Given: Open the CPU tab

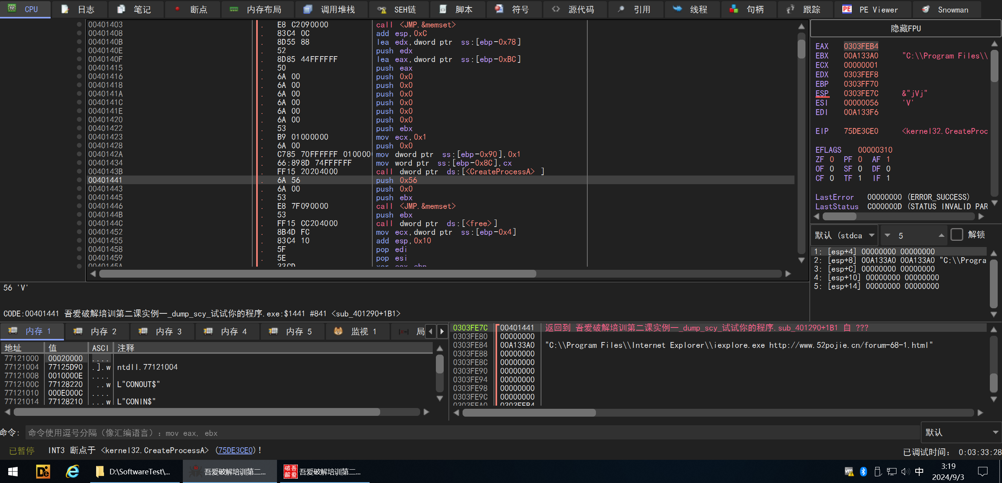Looking at the screenshot, I should pyautogui.click(x=25, y=9).
